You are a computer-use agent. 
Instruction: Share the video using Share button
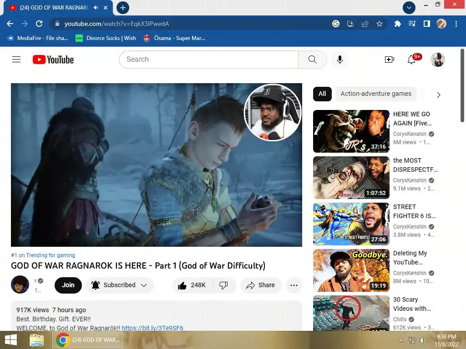tap(261, 285)
